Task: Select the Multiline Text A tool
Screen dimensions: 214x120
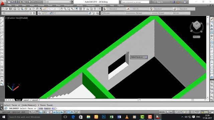Action: (2, 81)
